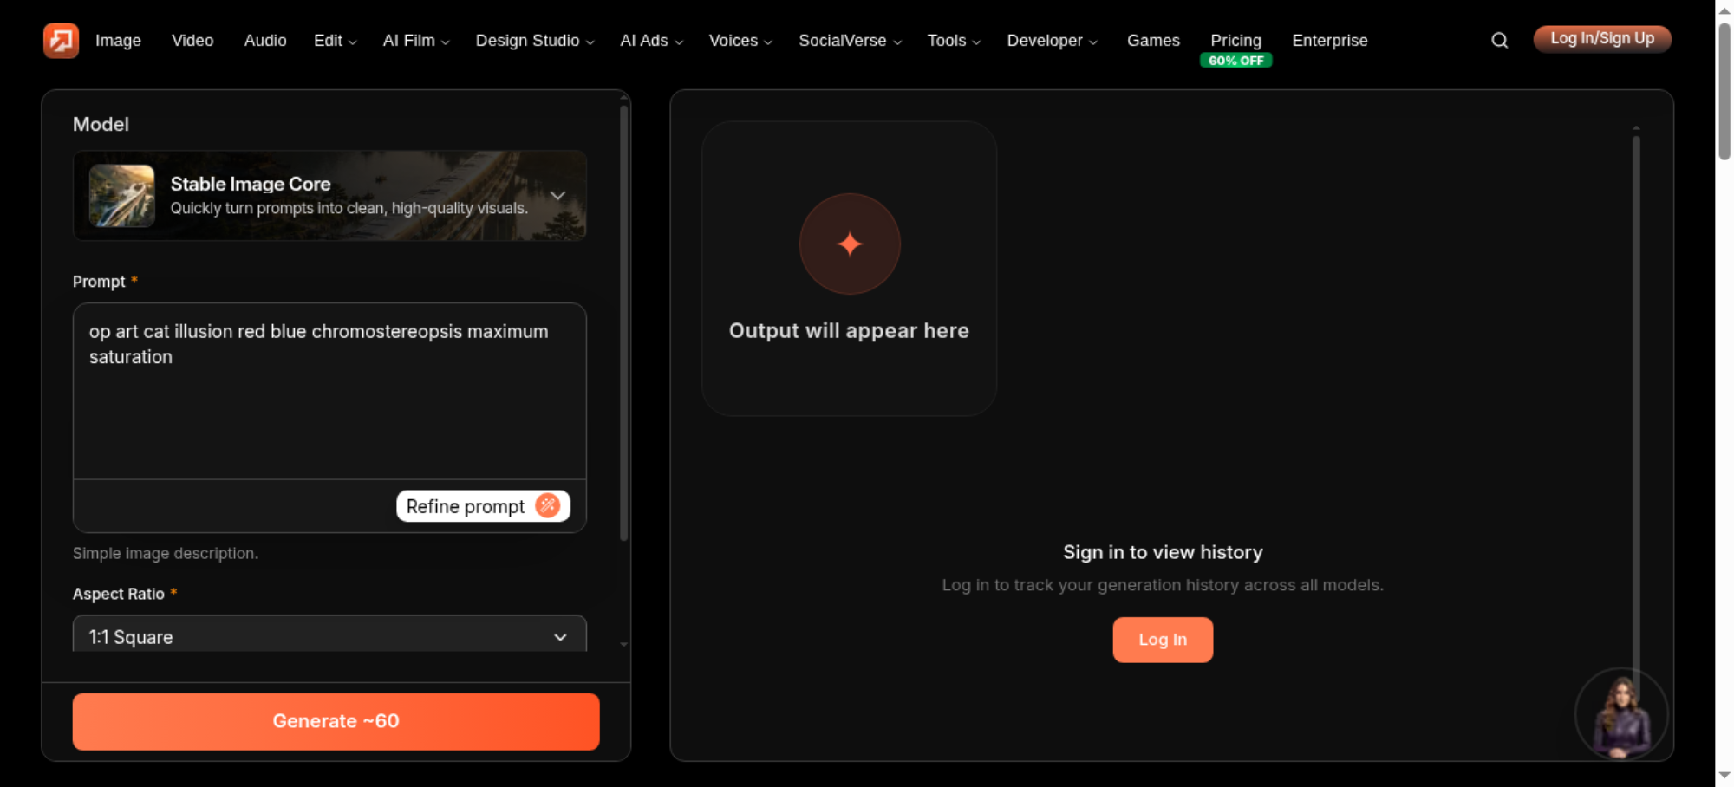This screenshot has width=1734, height=787.
Task: Click the settings panel vertical scrollbar
Action: click(623, 322)
